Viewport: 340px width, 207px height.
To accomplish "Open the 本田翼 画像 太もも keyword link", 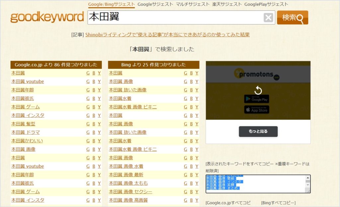I will click(128, 183).
